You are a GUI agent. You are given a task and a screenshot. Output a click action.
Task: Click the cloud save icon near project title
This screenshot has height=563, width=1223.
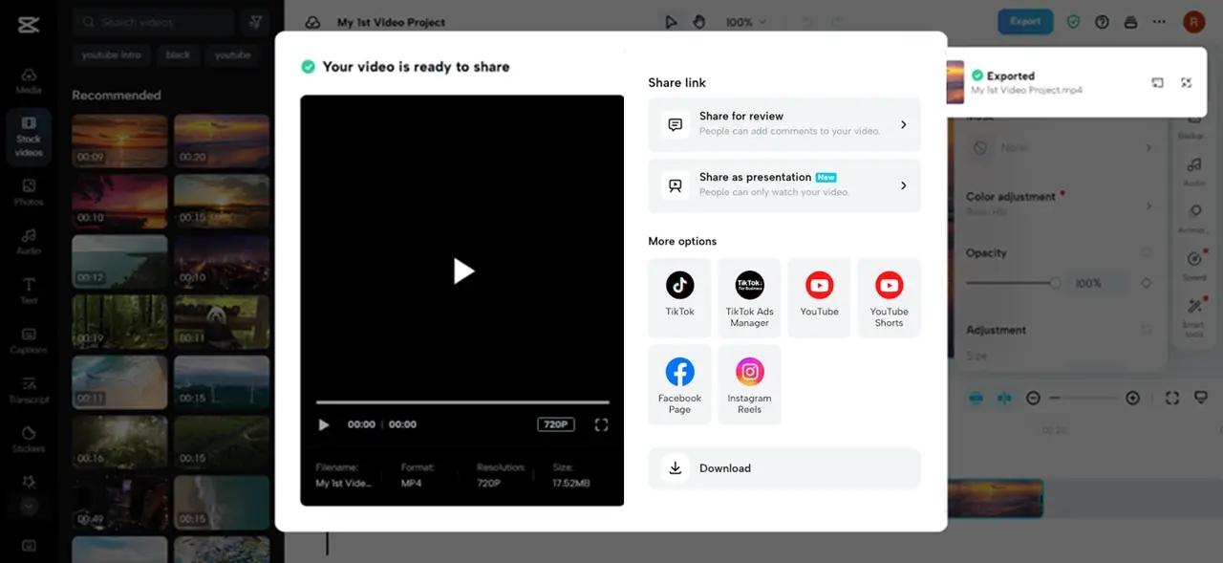click(312, 22)
